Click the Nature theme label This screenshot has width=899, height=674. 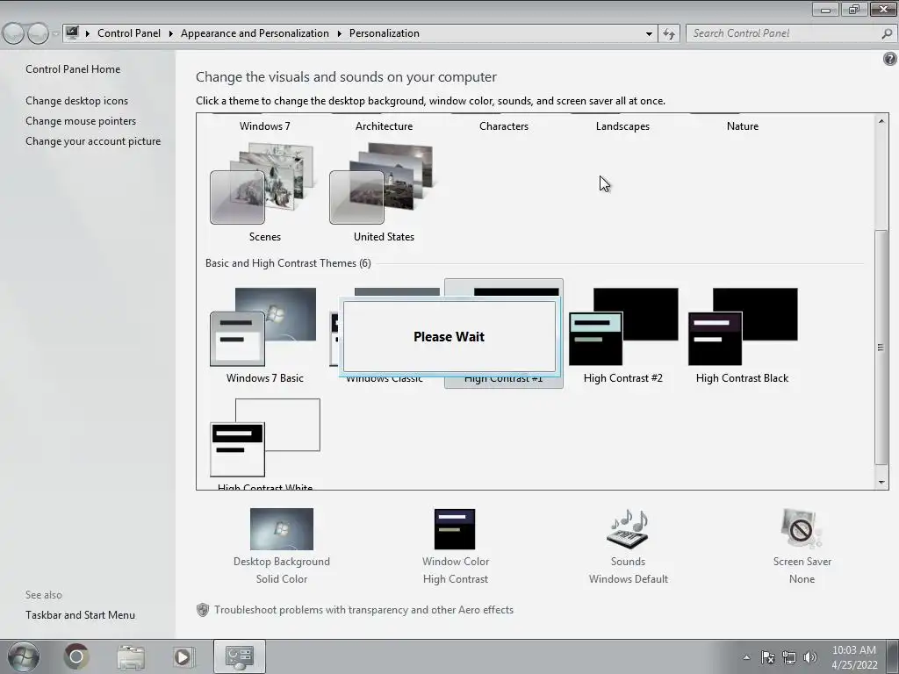tap(743, 126)
